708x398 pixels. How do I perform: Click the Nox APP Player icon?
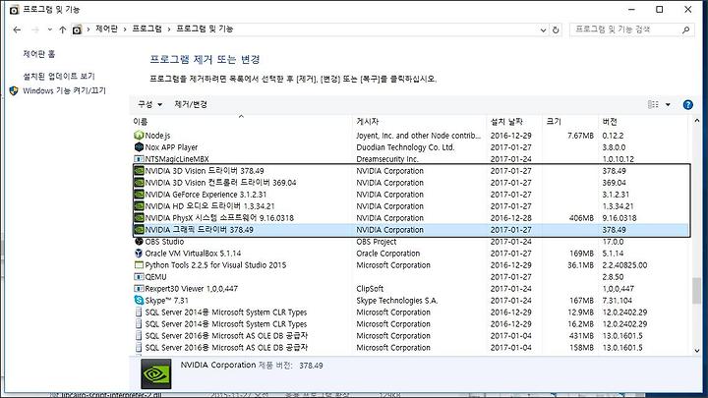[139, 147]
